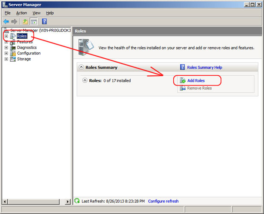Select Features in the console tree
Image resolution: width=264 pixels, height=214 pixels.
point(25,42)
